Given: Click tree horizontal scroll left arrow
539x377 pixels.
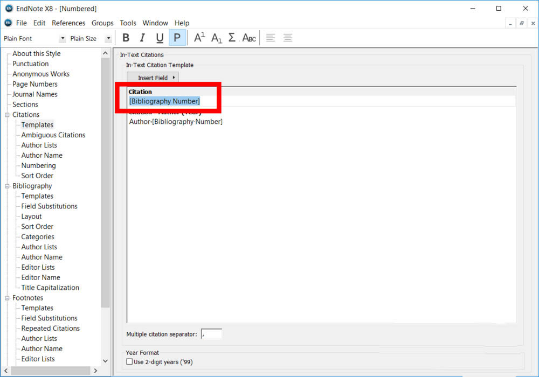Looking at the screenshot, I should point(6,371).
